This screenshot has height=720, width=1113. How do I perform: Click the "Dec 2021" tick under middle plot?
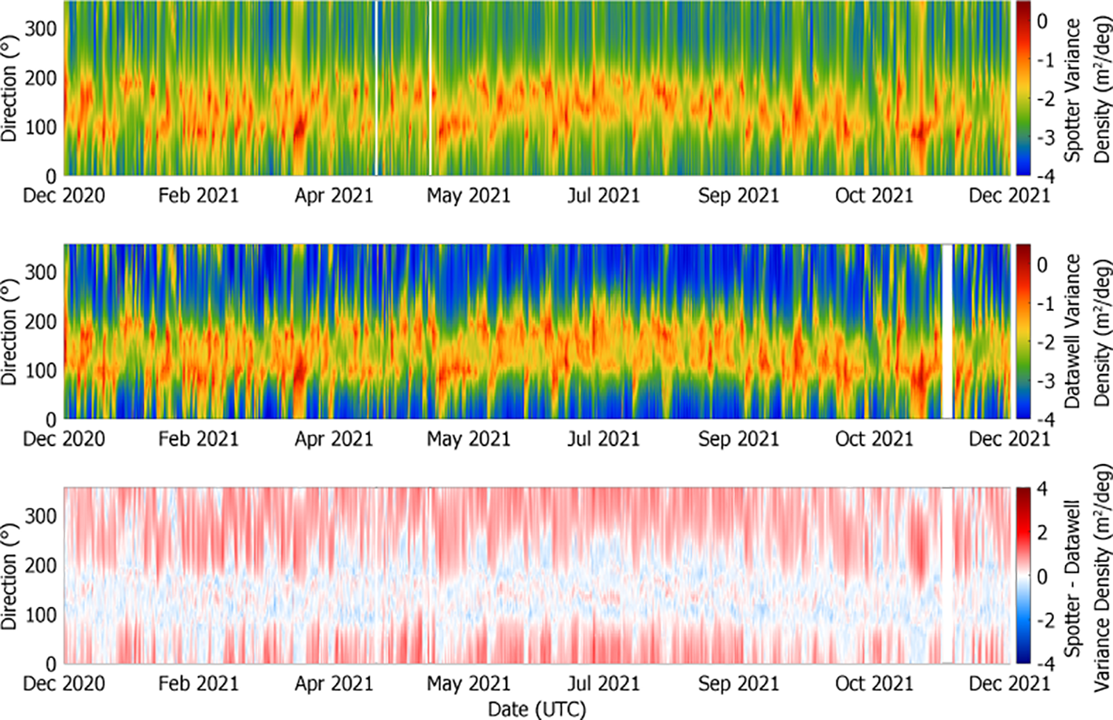pyautogui.click(x=1009, y=439)
